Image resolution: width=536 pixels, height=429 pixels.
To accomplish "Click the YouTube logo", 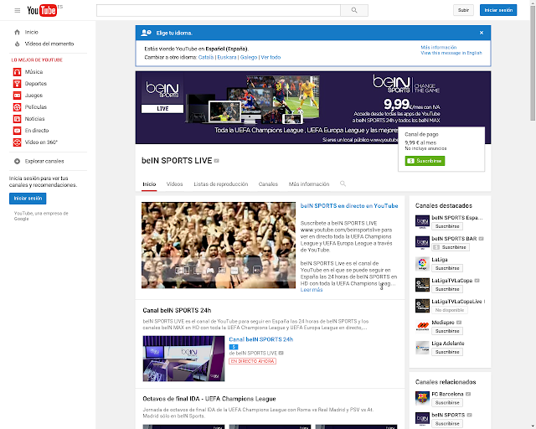I will coord(42,11).
